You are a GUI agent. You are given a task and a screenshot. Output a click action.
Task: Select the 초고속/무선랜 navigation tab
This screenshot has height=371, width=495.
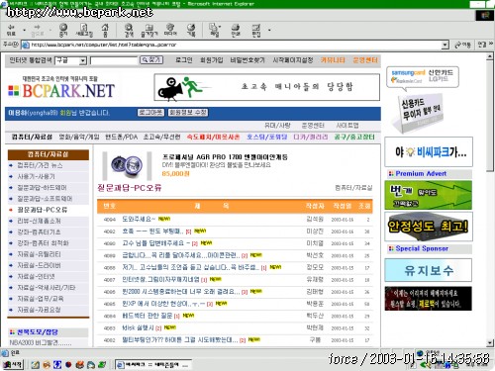(x=161, y=137)
